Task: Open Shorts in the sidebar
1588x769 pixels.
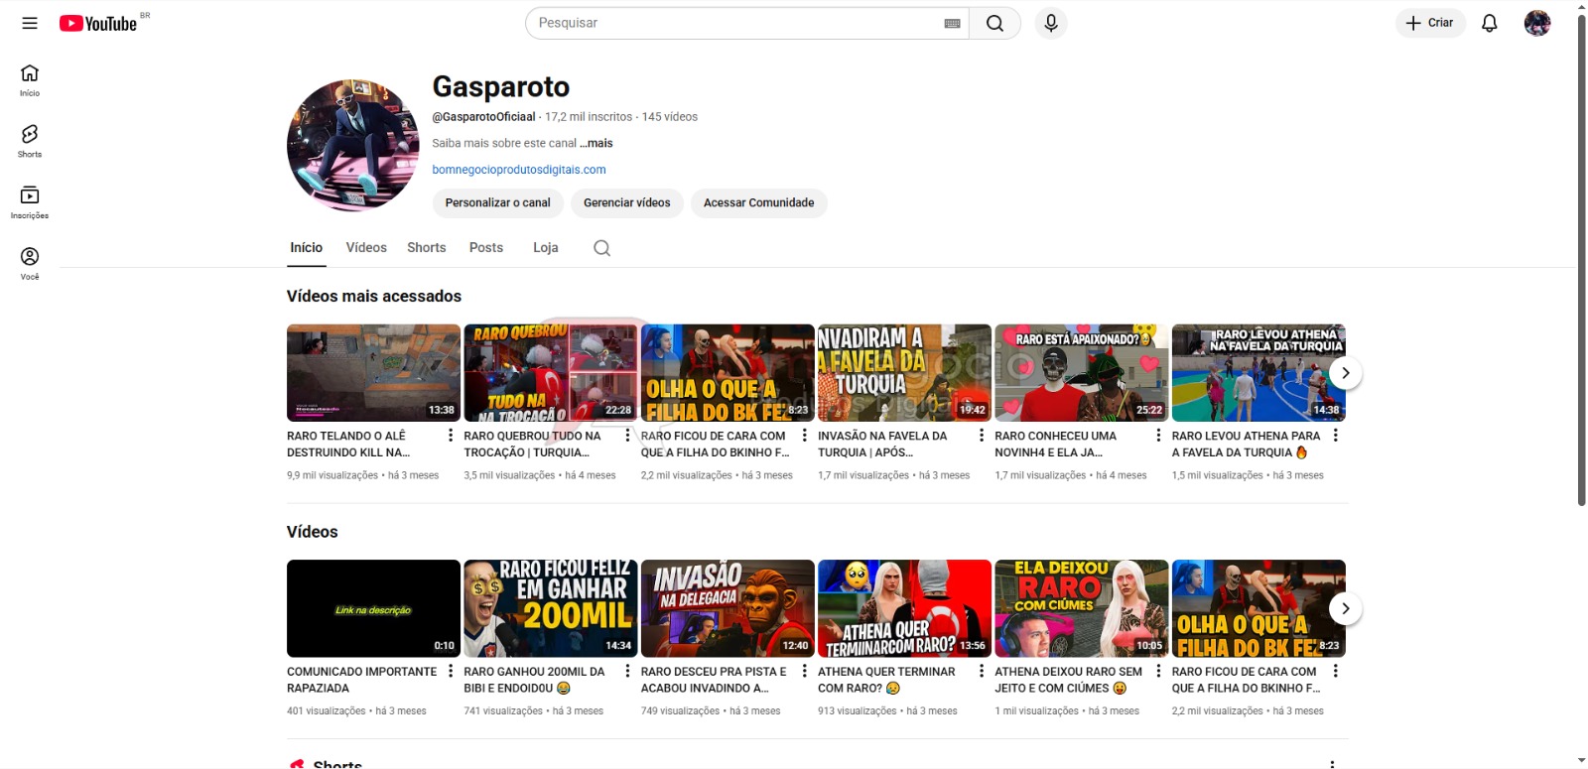Action: tap(30, 140)
